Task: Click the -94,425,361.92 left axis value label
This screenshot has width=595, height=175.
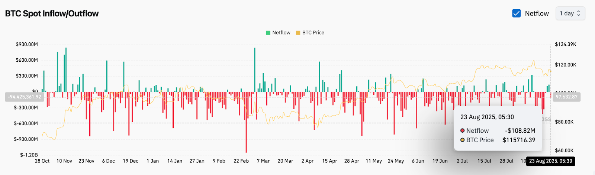Action: click(25, 97)
